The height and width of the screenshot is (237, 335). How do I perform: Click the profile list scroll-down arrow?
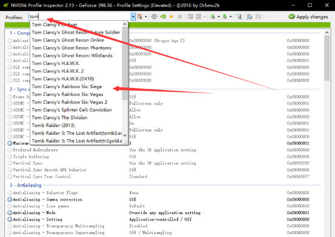tap(125, 135)
